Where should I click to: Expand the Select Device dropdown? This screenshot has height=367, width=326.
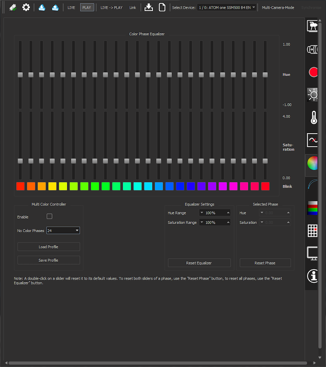226,7
